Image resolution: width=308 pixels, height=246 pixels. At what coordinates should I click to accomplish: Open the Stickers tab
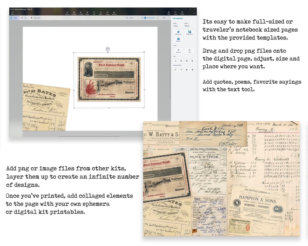[88, 13]
